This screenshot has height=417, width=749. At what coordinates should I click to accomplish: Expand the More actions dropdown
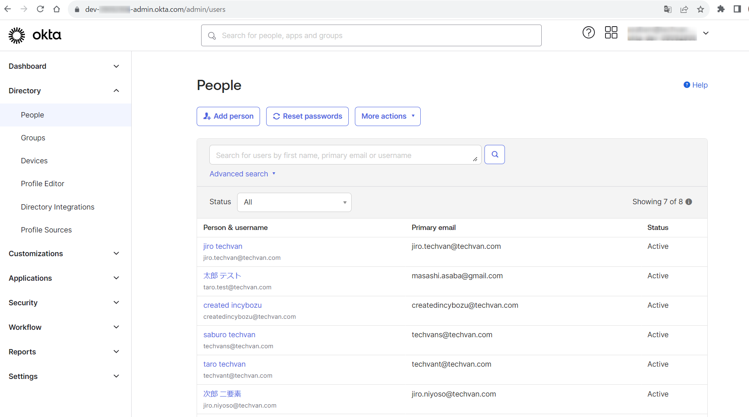(x=387, y=116)
